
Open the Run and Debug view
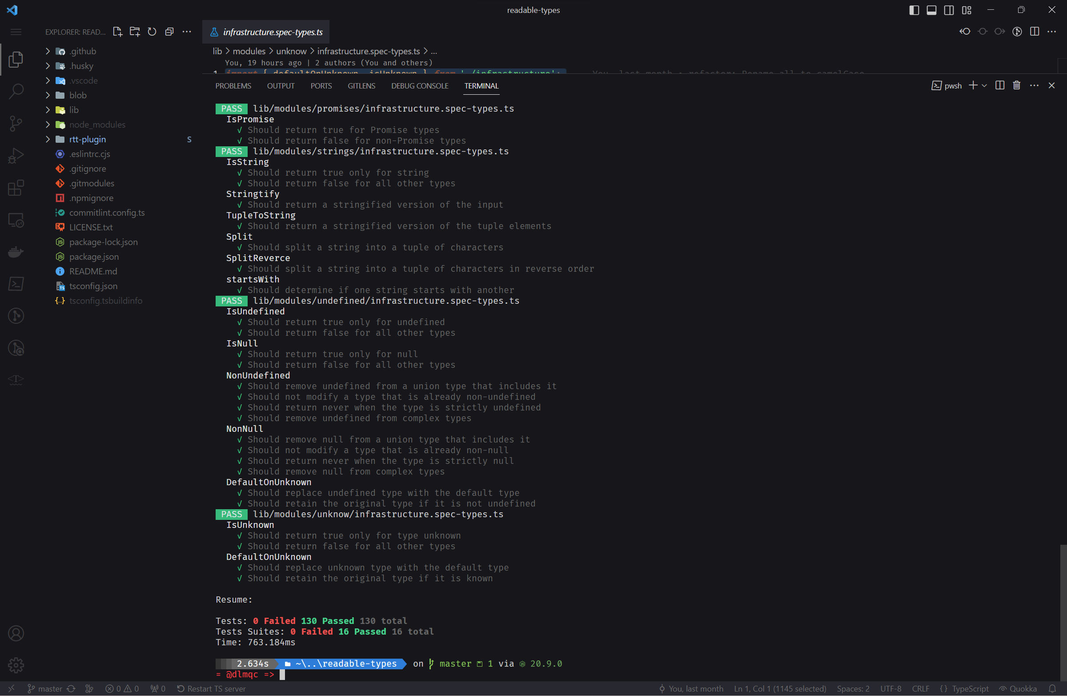(16, 156)
